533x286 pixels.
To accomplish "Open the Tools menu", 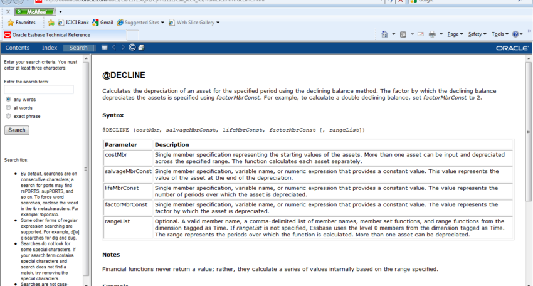I will (500, 34).
